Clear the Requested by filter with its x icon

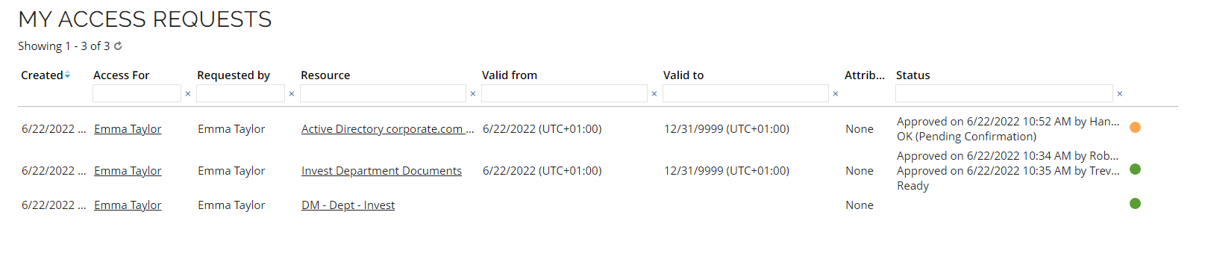(292, 94)
